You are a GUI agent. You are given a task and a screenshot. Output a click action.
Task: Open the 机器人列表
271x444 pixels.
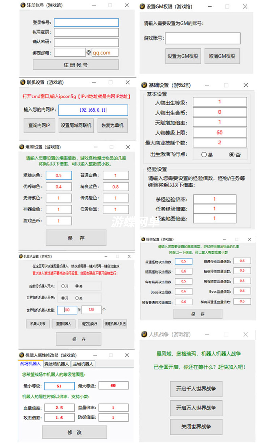(x=38, y=324)
